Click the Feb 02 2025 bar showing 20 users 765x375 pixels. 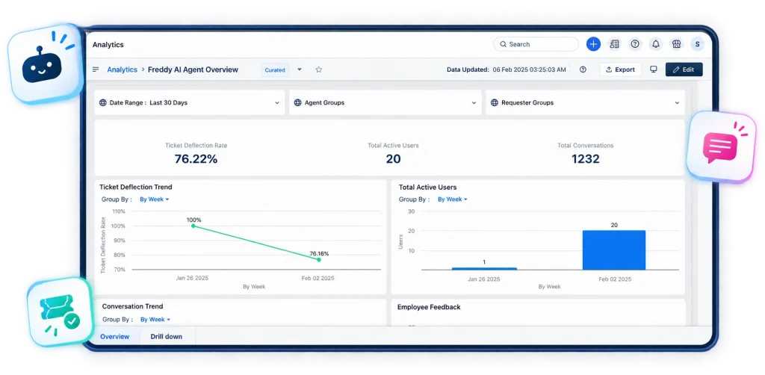coord(614,250)
